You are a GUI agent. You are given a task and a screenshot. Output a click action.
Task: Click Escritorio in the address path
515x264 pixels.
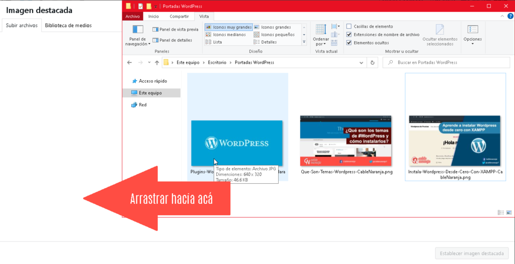pyautogui.click(x=217, y=62)
